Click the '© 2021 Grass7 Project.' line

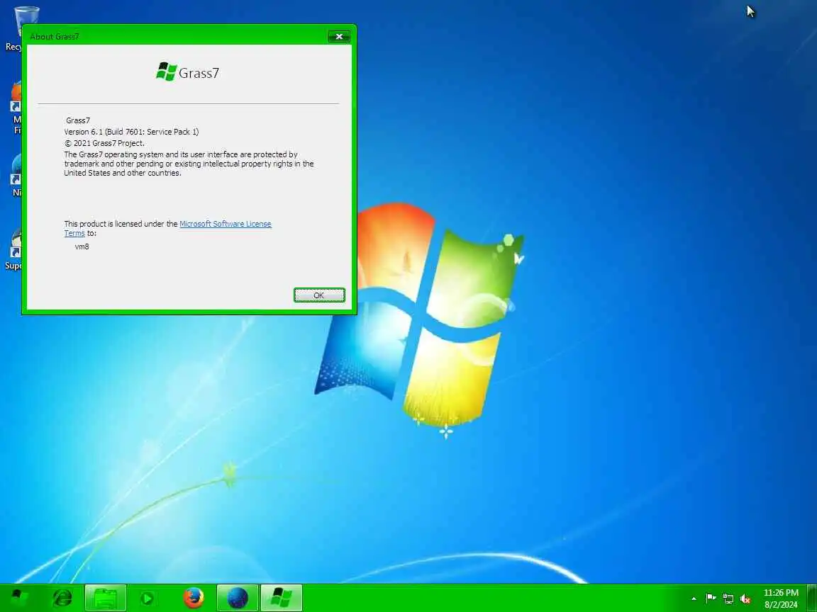tap(105, 143)
